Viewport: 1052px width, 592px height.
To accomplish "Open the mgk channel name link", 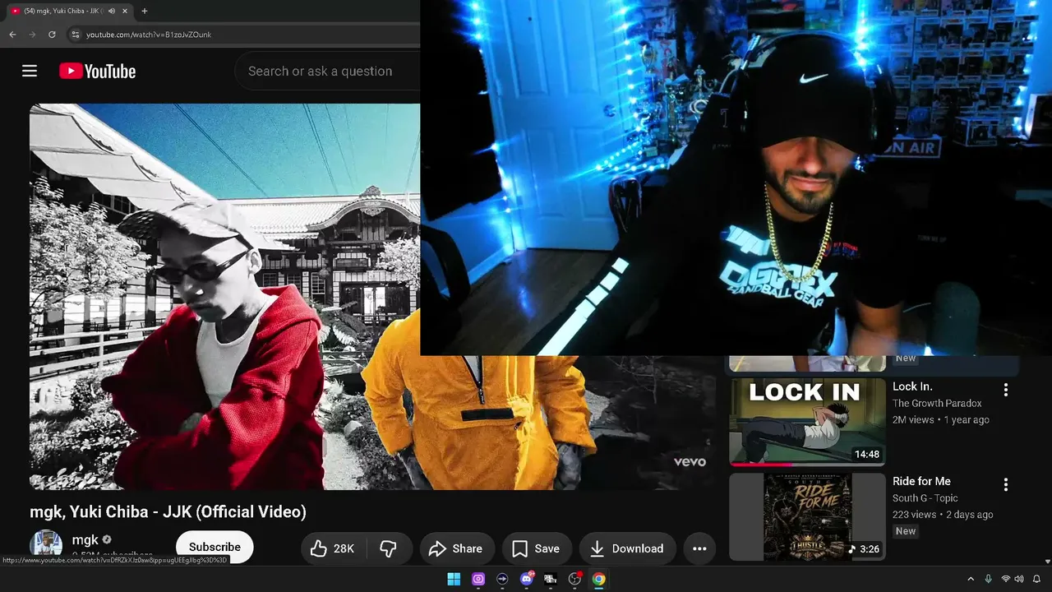I will pos(85,539).
